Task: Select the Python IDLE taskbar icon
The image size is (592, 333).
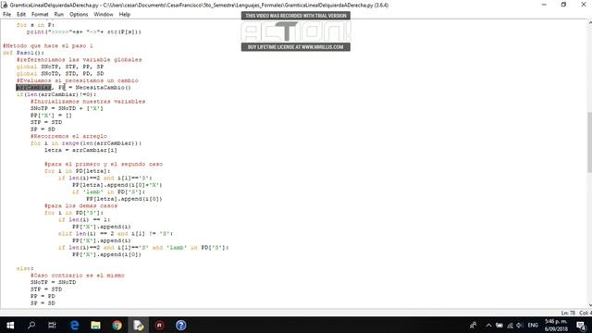Action: (x=138, y=325)
